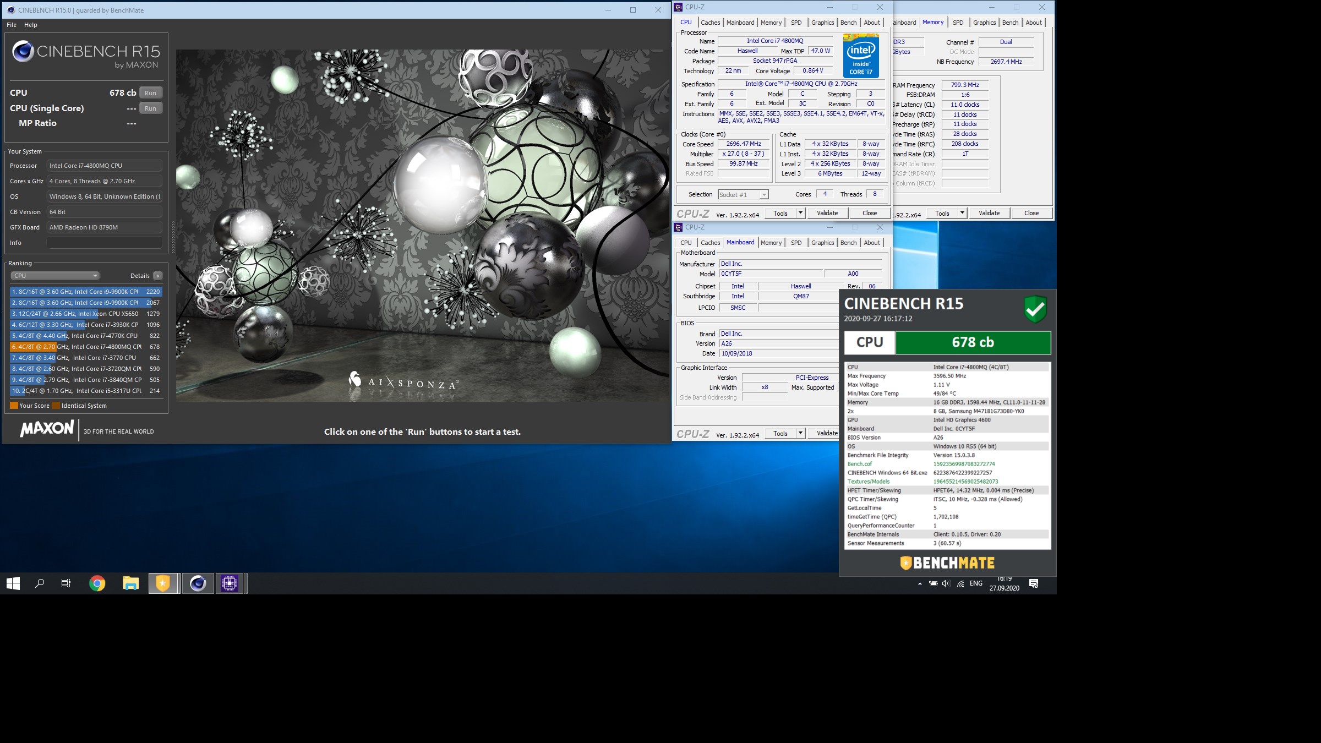Open the battery tray icon

[933, 583]
